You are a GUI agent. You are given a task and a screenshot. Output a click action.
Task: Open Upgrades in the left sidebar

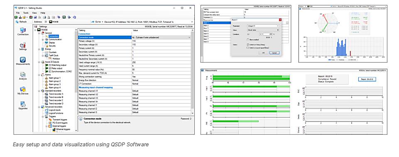[23, 106]
